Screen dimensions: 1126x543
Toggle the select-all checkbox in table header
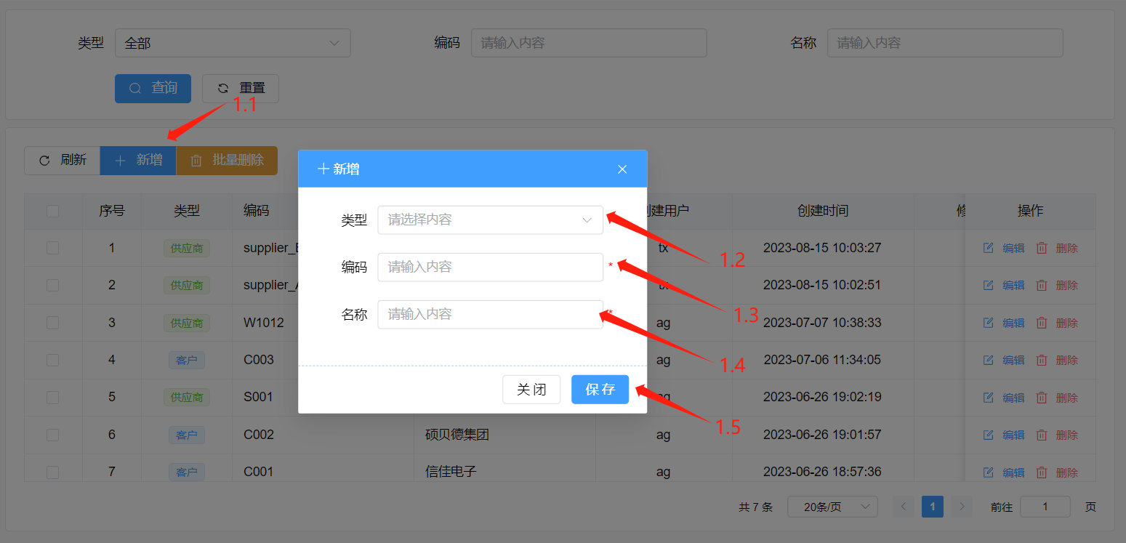53,212
